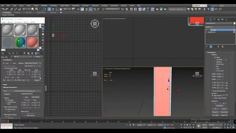Select the red material sample sphere

click(33, 43)
